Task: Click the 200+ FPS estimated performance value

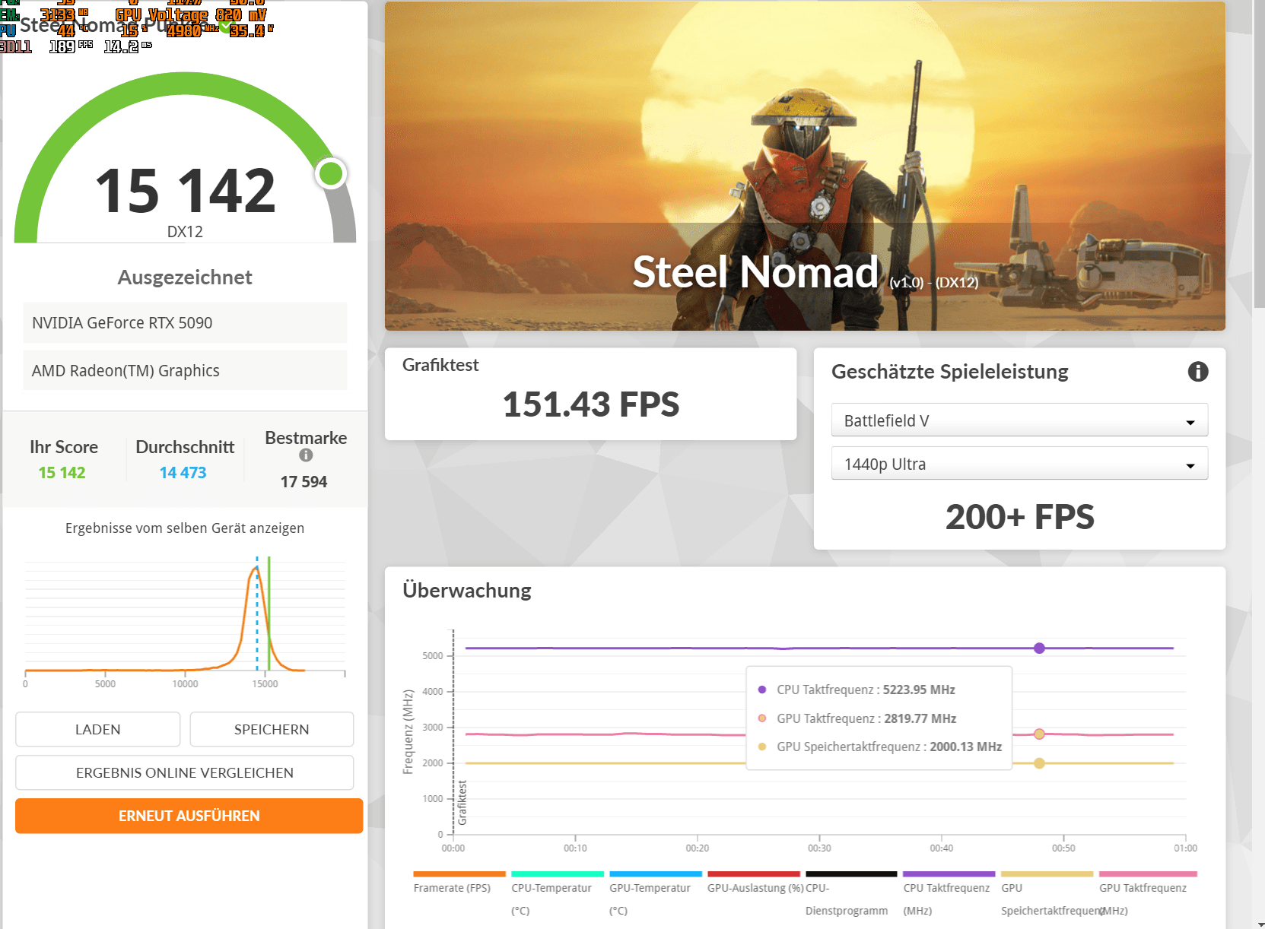Action: (x=1019, y=517)
